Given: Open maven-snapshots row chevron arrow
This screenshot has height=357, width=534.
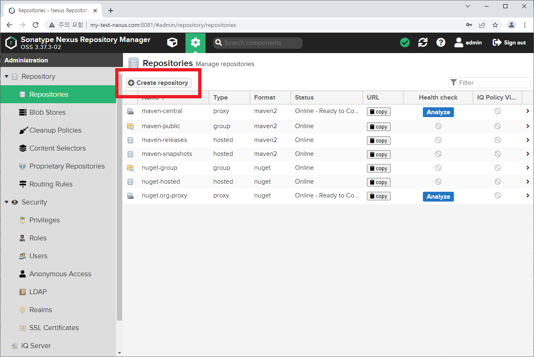Looking at the screenshot, I should coord(528,154).
